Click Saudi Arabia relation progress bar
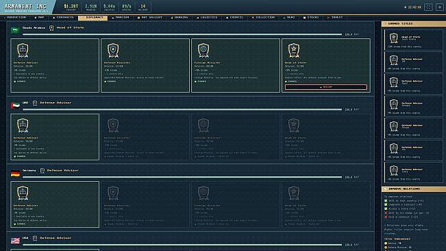This screenshot has width=446, height=251. tap(182, 34)
